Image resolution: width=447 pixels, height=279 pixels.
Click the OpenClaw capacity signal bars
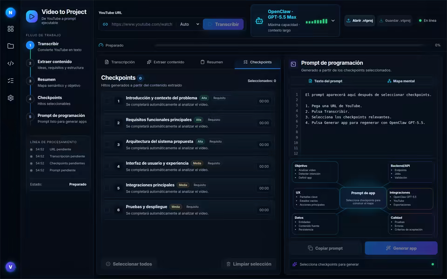coord(317,21)
